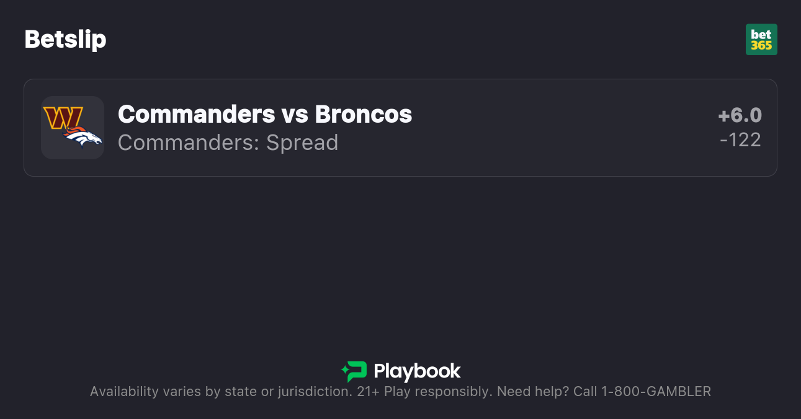The width and height of the screenshot is (801, 419).
Task: Click the bet365 sportsbook logo
Action: click(x=761, y=40)
